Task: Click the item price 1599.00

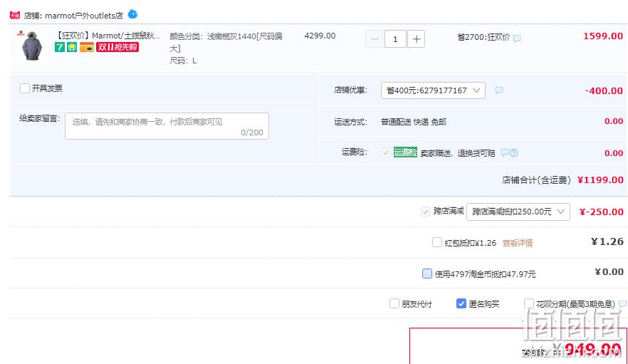Action: pyautogui.click(x=603, y=36)
